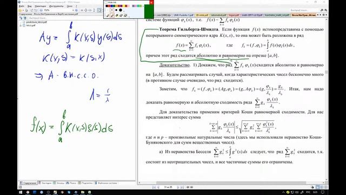Pick the yellow ink color swatch

click(124, 6)
